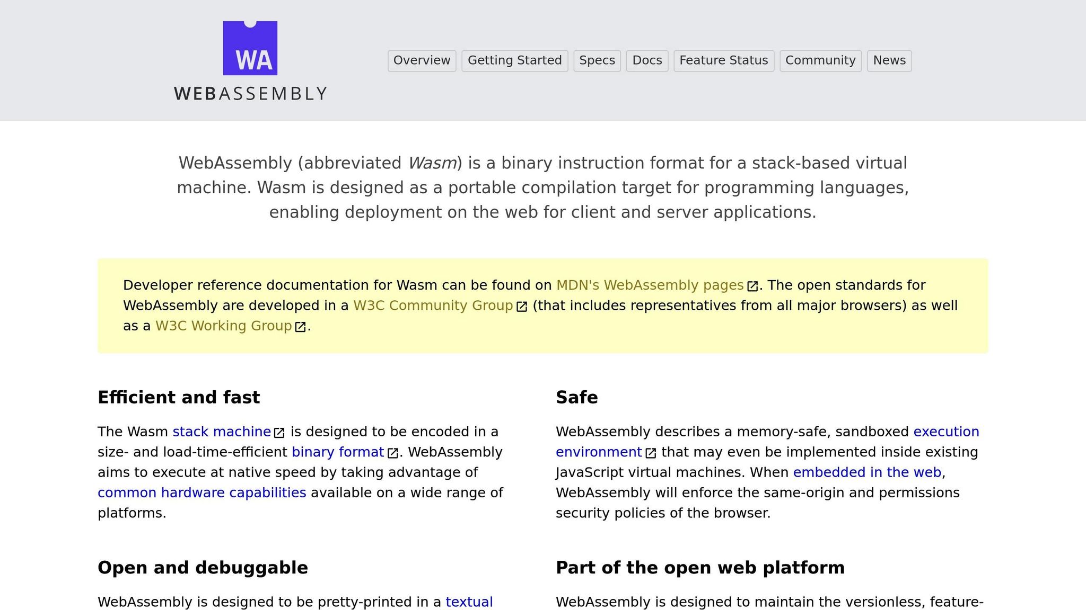The width and height of the screenshot is (1086, 610).
Task: Click external-link icon after MDN's WebAssembly pages
Action: coord(752,286)
